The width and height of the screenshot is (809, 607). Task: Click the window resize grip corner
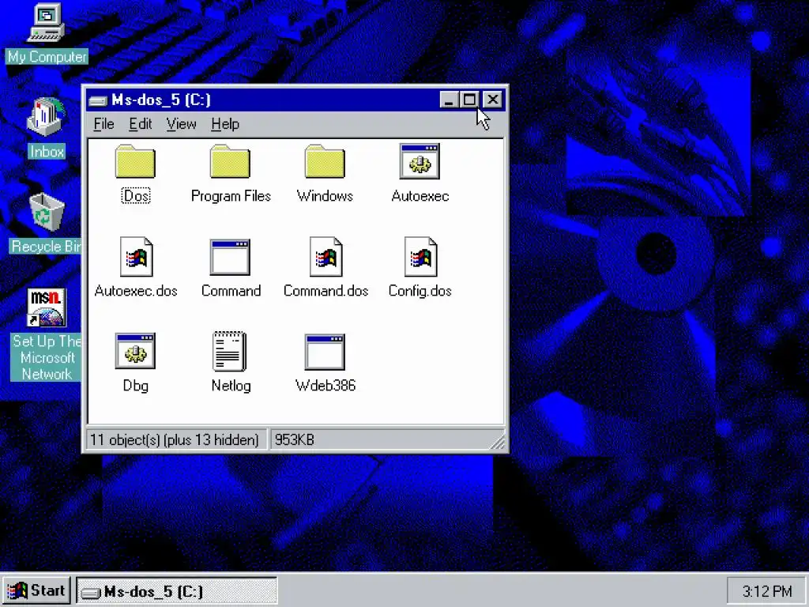(x=498, y=442)
